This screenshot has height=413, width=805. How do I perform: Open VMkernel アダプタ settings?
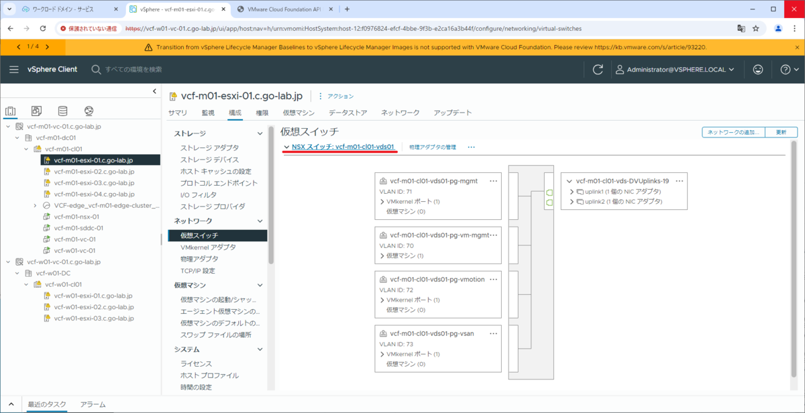[x=208, y=247]
